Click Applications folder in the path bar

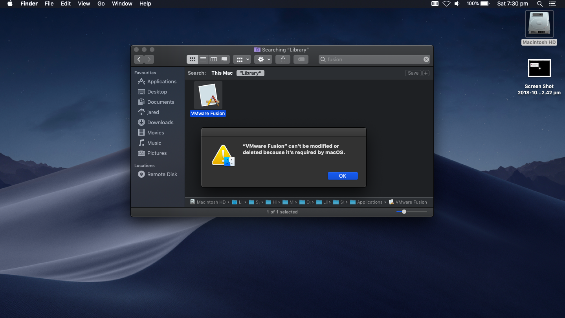coord(366,202)
